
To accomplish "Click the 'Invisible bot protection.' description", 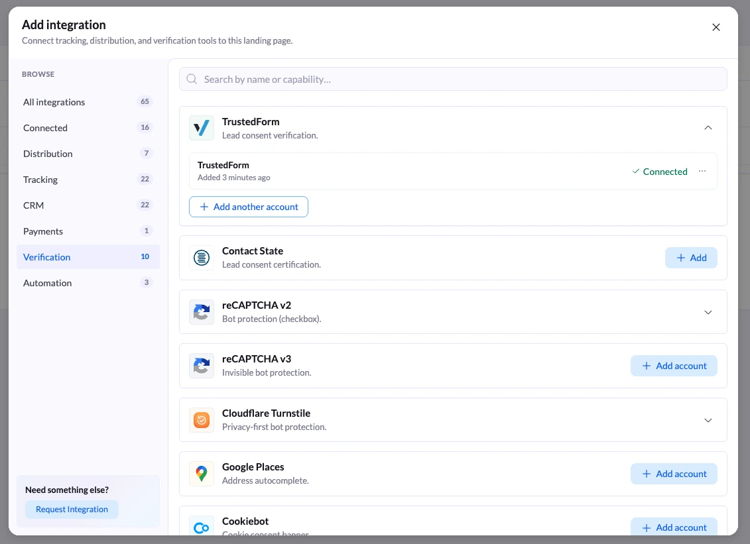I will coord(267,372).
